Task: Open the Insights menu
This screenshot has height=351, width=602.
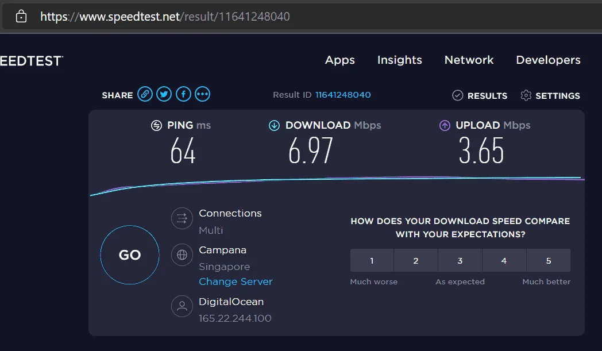Action: point(400,60)
